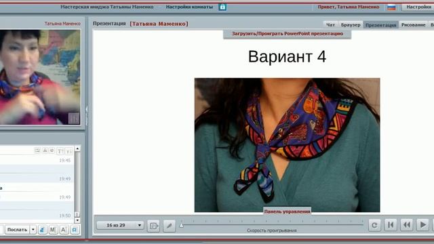Click the Скорость проигрывания label

tap(271, 230)
